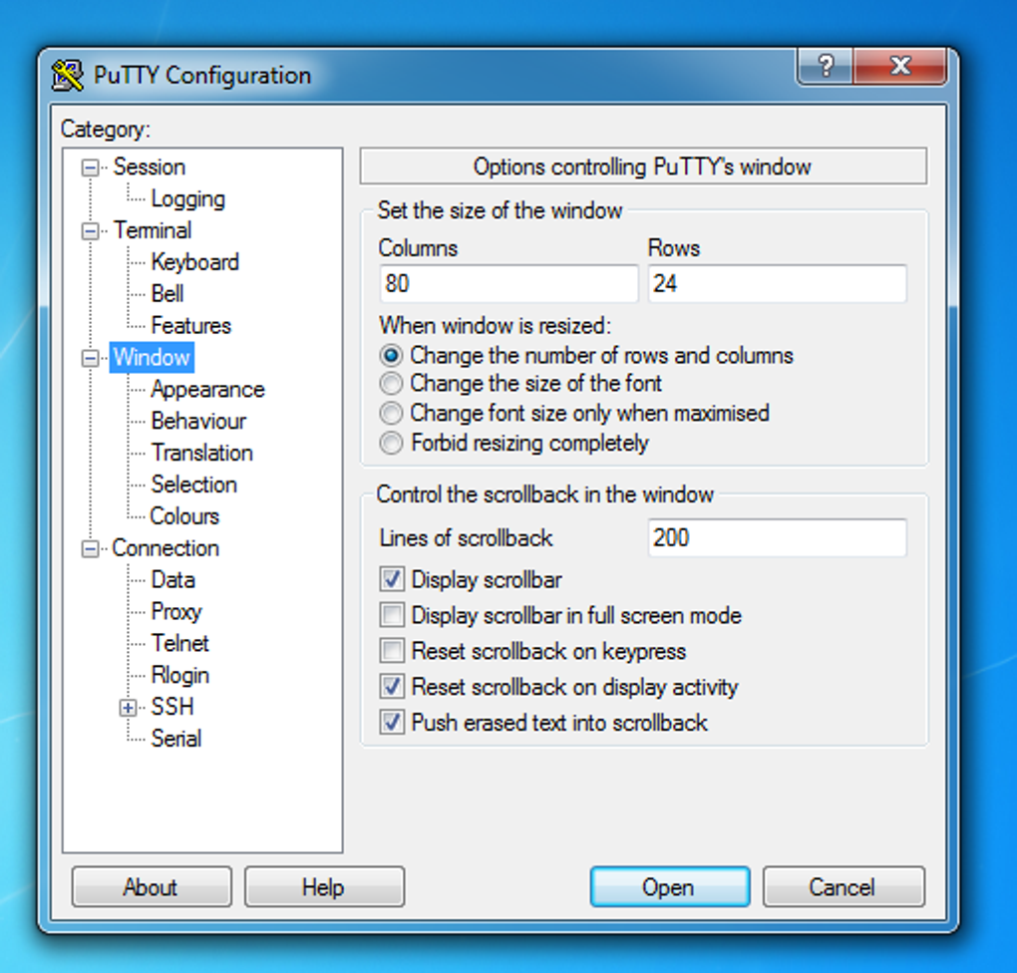
Task: Open Serial settings
Action: [x=175, y=739]
